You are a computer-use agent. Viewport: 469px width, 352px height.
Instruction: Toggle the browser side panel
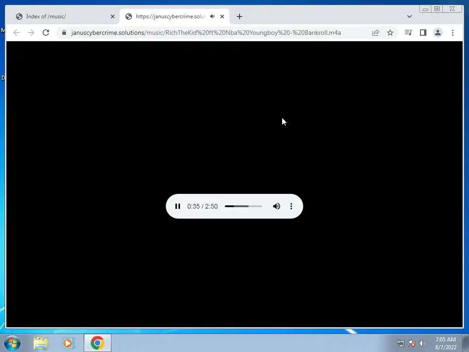click(423, 33)
